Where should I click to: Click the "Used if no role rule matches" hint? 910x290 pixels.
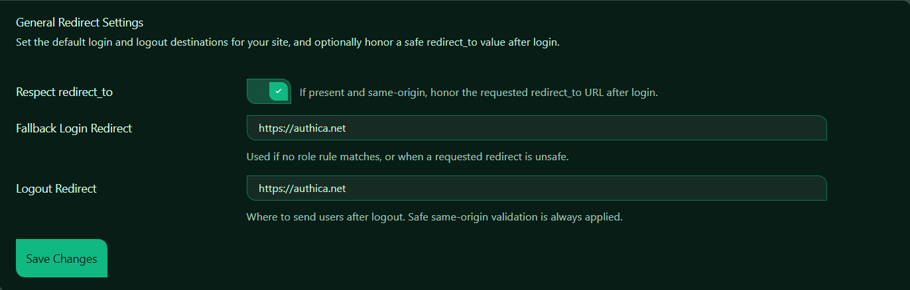tap(408, 157)
